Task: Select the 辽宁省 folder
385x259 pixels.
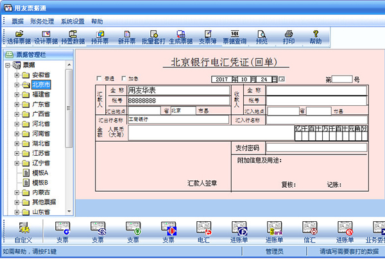Action: point(41,163)
